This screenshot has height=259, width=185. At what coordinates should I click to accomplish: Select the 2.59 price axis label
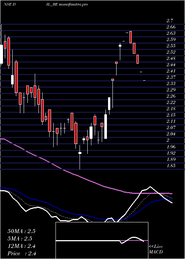(171, 40)
